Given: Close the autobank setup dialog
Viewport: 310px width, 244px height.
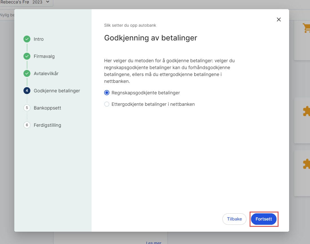Looking at the screenshot, I should [x=279, y=19].
